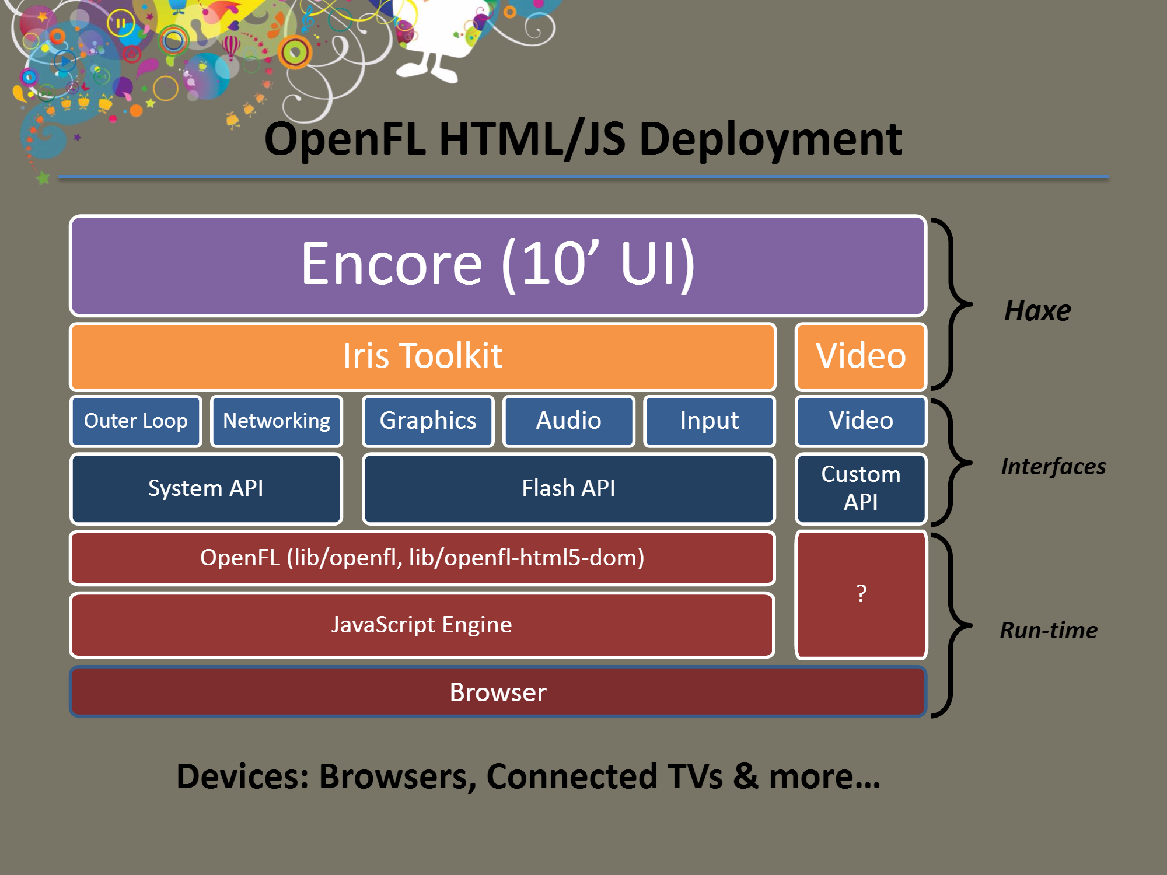The image size is (1167, 875).
Task: Click the Input box
Action: point(710,421)
